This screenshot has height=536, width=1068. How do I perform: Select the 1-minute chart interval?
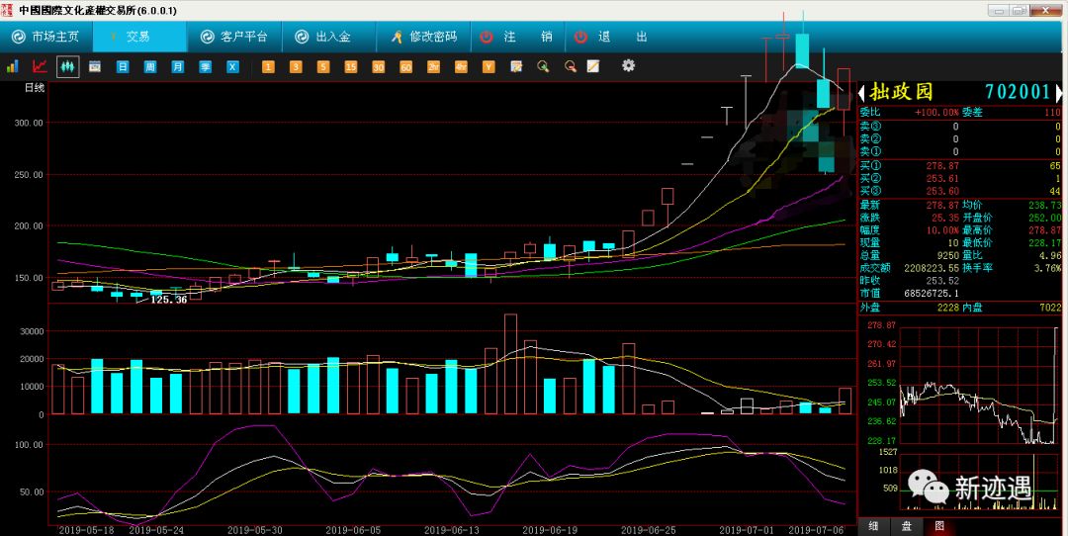click(268, 66)
